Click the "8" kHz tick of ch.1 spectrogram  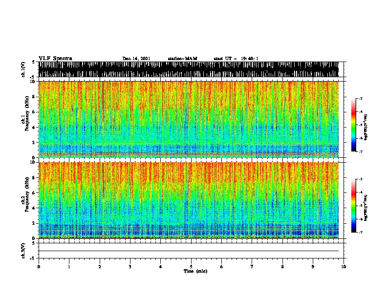34,97
